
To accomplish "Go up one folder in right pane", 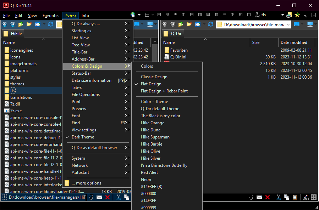I will point(181,24).
